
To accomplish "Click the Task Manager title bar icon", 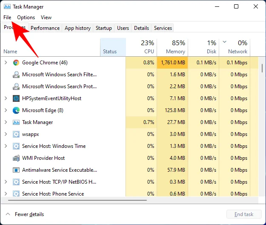I will 7,7.
